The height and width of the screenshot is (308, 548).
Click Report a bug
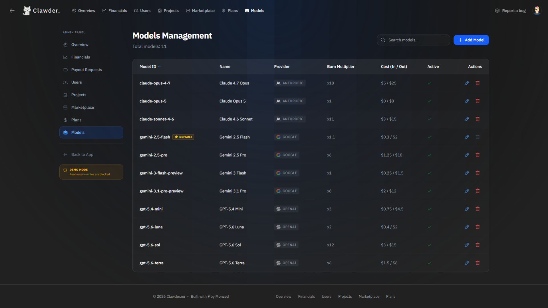click(x=510, y=11)
